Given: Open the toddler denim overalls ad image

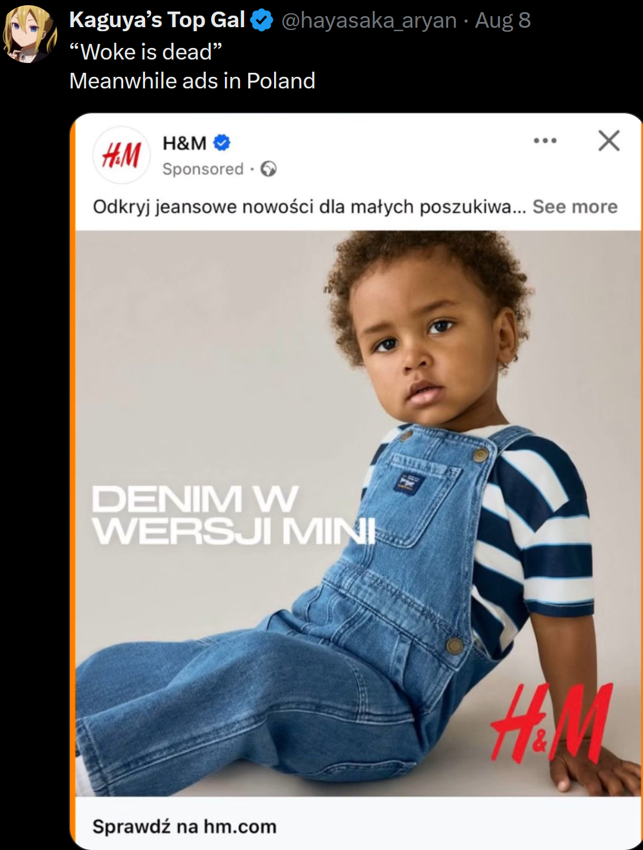Looking at the screenshot, I should tap(359, 513).
